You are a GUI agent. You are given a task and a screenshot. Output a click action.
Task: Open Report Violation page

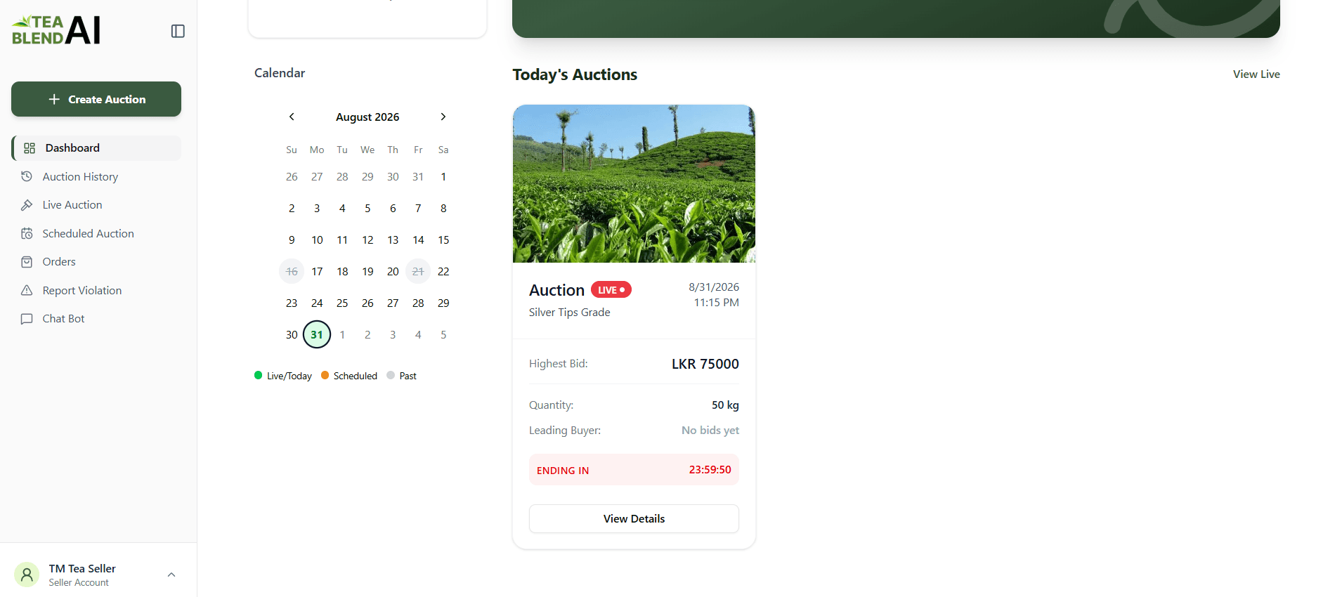point(96,290)
